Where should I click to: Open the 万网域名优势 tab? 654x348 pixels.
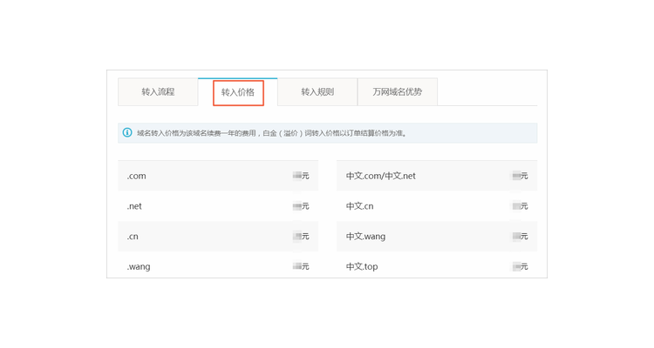click(398, 92)
